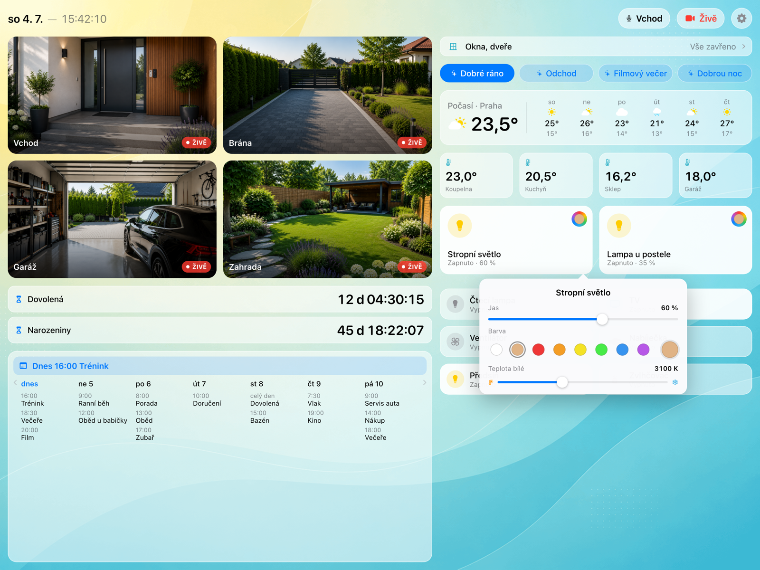Click the Počasí · Praha weather heading

(x=475, y=105)
